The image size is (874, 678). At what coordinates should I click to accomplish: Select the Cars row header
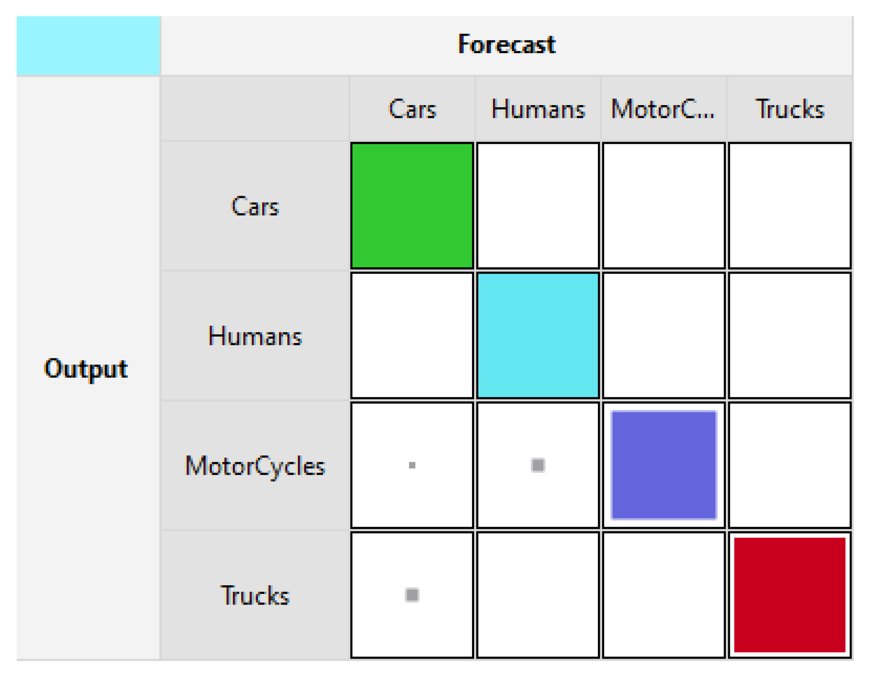coord(255,205)
